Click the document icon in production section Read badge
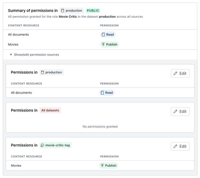Viewport: 200px width, 178px height. point(102,93)
